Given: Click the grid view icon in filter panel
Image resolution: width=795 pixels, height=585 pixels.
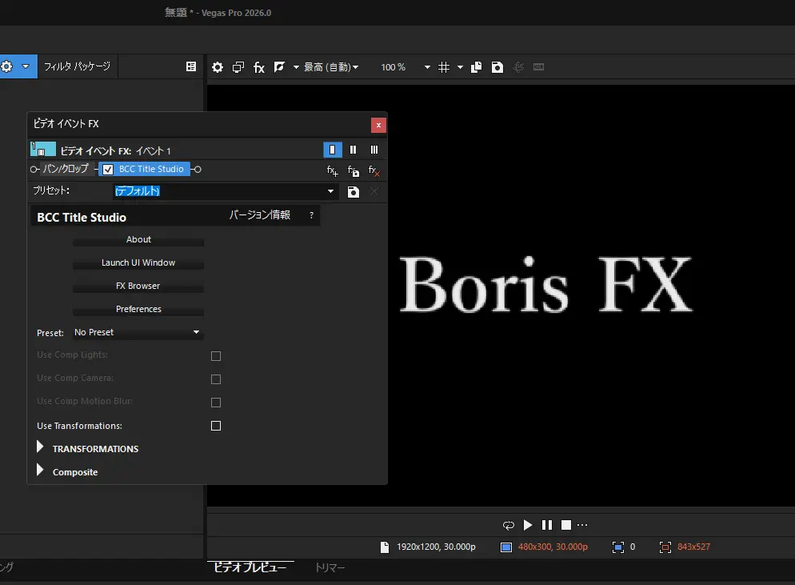Looking at the screenshot, I should tap(191, 66).
